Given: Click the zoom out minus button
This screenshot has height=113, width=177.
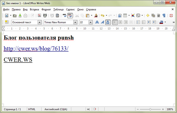Looking at the screenshot, I should tap(137, 109).
